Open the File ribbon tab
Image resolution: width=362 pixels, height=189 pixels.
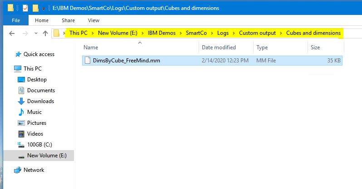click(x=15, y=20)
